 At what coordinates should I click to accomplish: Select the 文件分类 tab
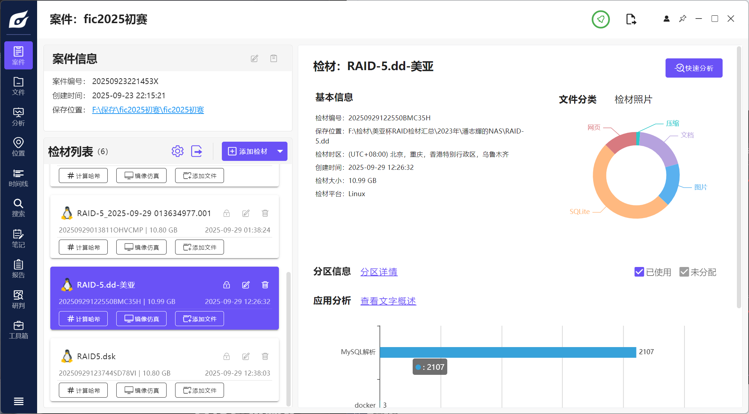tap(577, 99)
